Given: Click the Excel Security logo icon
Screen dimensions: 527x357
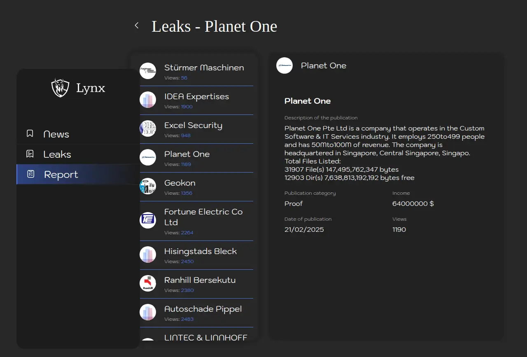Looking at the screenshot, I should click(x=148, y=128).
